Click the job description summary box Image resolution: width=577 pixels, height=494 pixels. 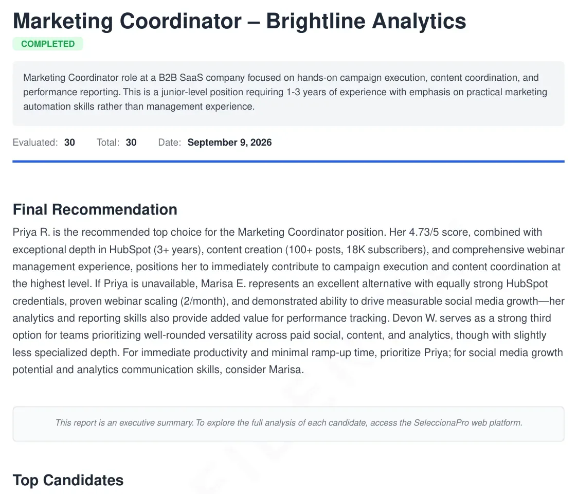click(x=288, y=94)
